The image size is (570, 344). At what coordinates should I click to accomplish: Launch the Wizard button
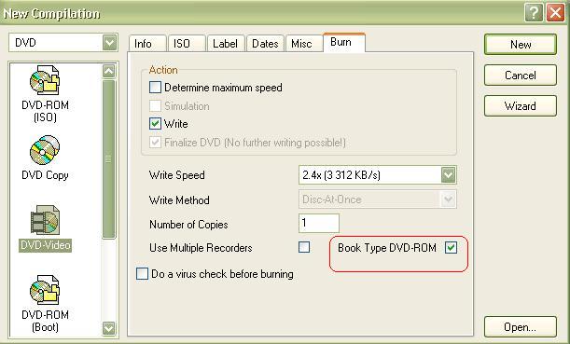click(x=521, y=105)
